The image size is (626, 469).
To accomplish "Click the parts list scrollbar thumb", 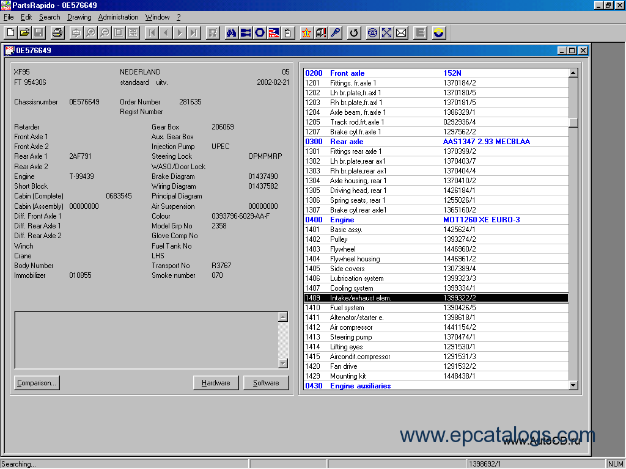I will [x=573, y=122].
